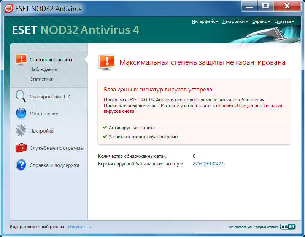The width and height of the screenshot is (305, 237).
Task: Minimize the ESET NOD32 window
Action: click(249, 6)
